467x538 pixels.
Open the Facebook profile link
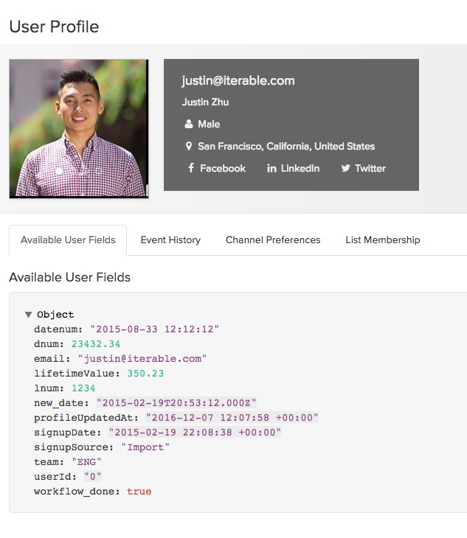[x=222, y=168]
